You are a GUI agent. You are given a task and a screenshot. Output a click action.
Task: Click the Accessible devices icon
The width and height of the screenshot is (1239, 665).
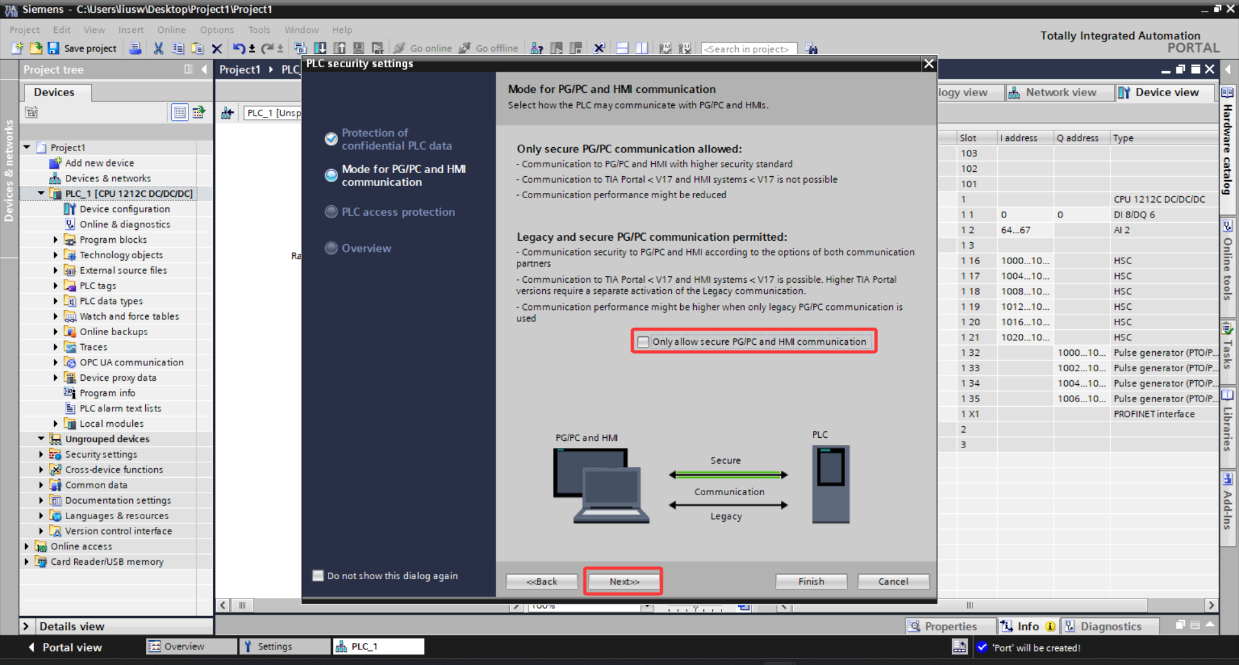[x=536, y=48]
